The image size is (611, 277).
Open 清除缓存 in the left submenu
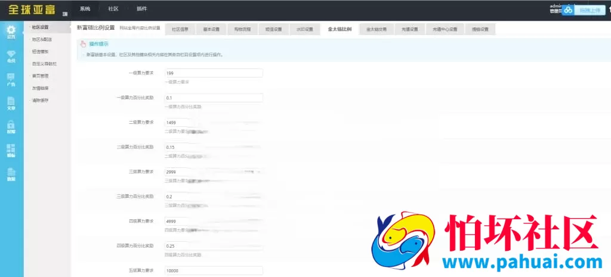point(40,101)
